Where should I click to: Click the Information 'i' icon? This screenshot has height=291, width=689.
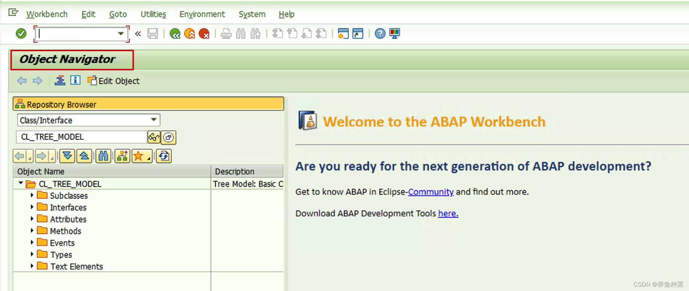[x=75, y=80]
